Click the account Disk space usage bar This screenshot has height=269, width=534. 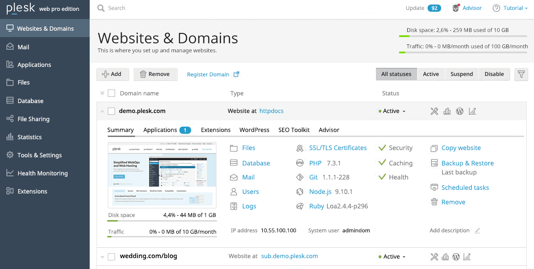[463, 36]
